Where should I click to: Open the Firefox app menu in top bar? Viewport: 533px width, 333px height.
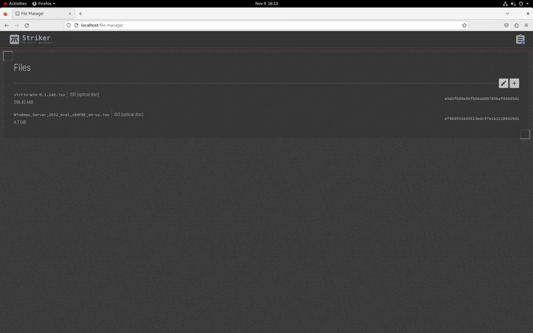tap(44, 4)
